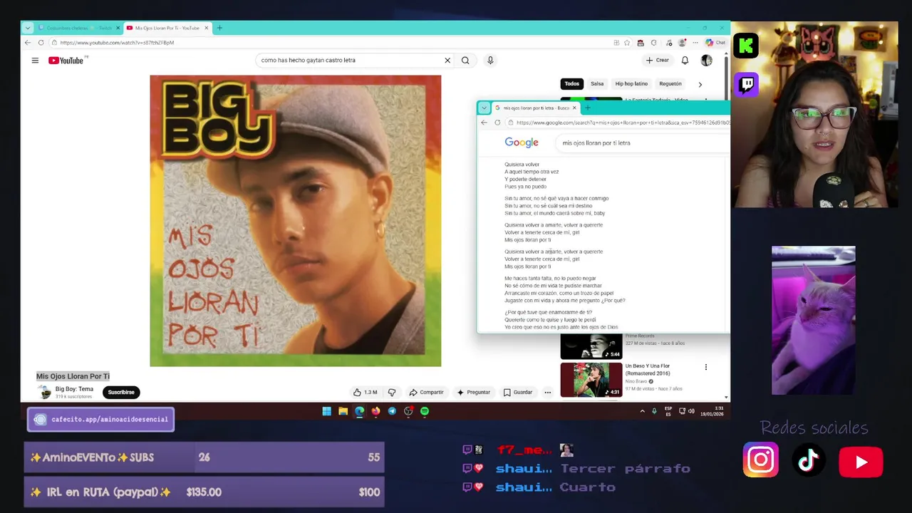
Task: Click the Preguntar button under the video
Action: point(474,392)
